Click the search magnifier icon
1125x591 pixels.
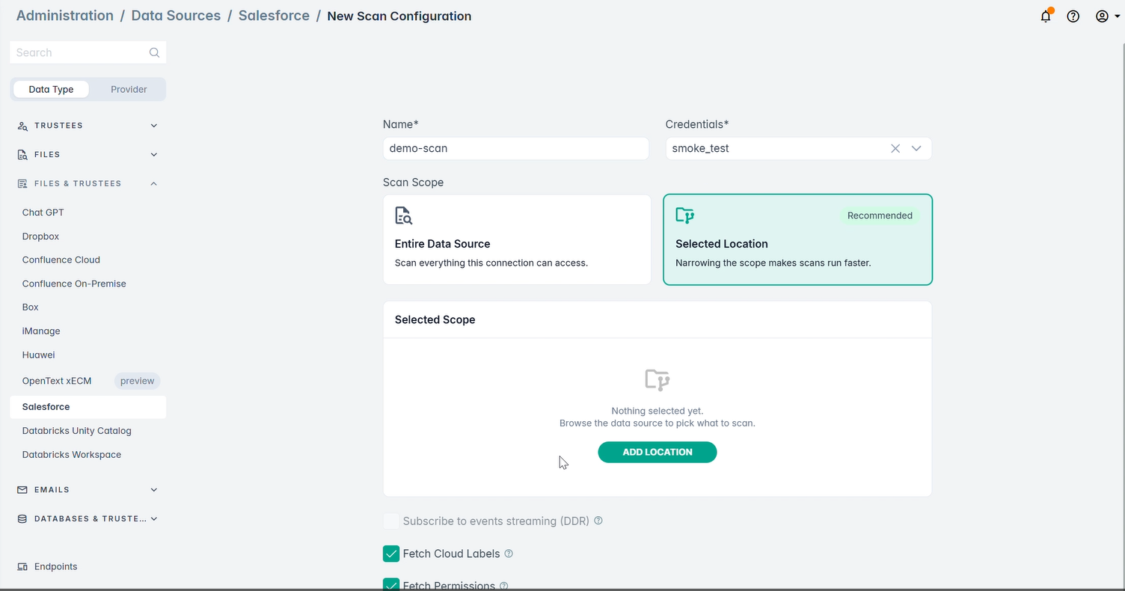click(x=154, y=52)
